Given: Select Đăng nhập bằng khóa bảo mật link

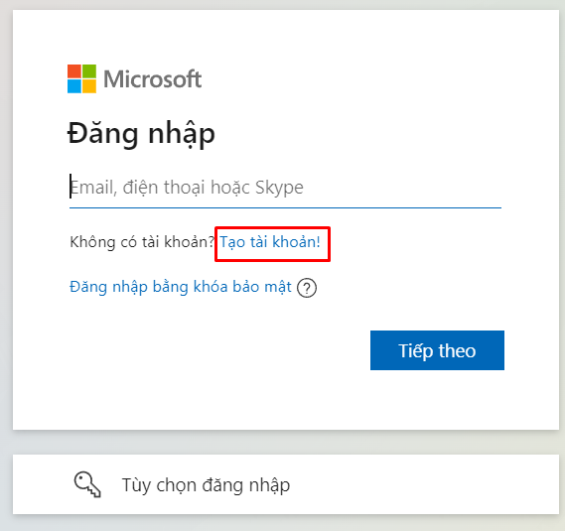Looking at the screenshot, I should [x=181, y=287].
